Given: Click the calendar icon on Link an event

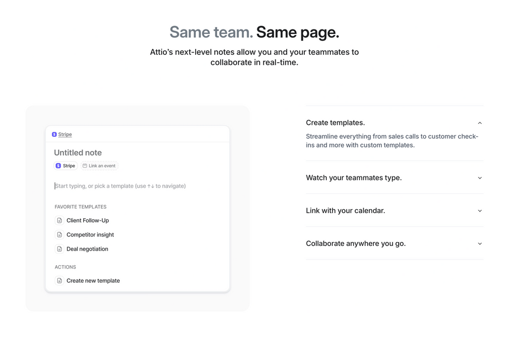Looking at the screenshot, I should 84,166.
